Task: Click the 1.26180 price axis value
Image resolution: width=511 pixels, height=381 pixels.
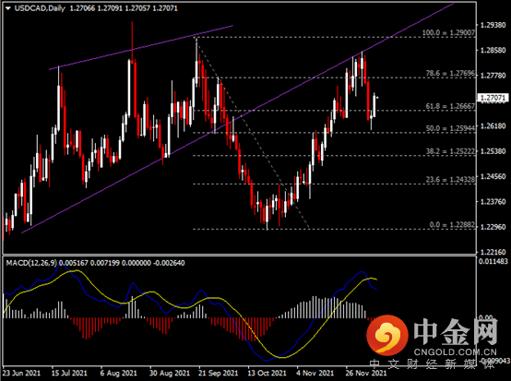Action: (x=493, y=125)
